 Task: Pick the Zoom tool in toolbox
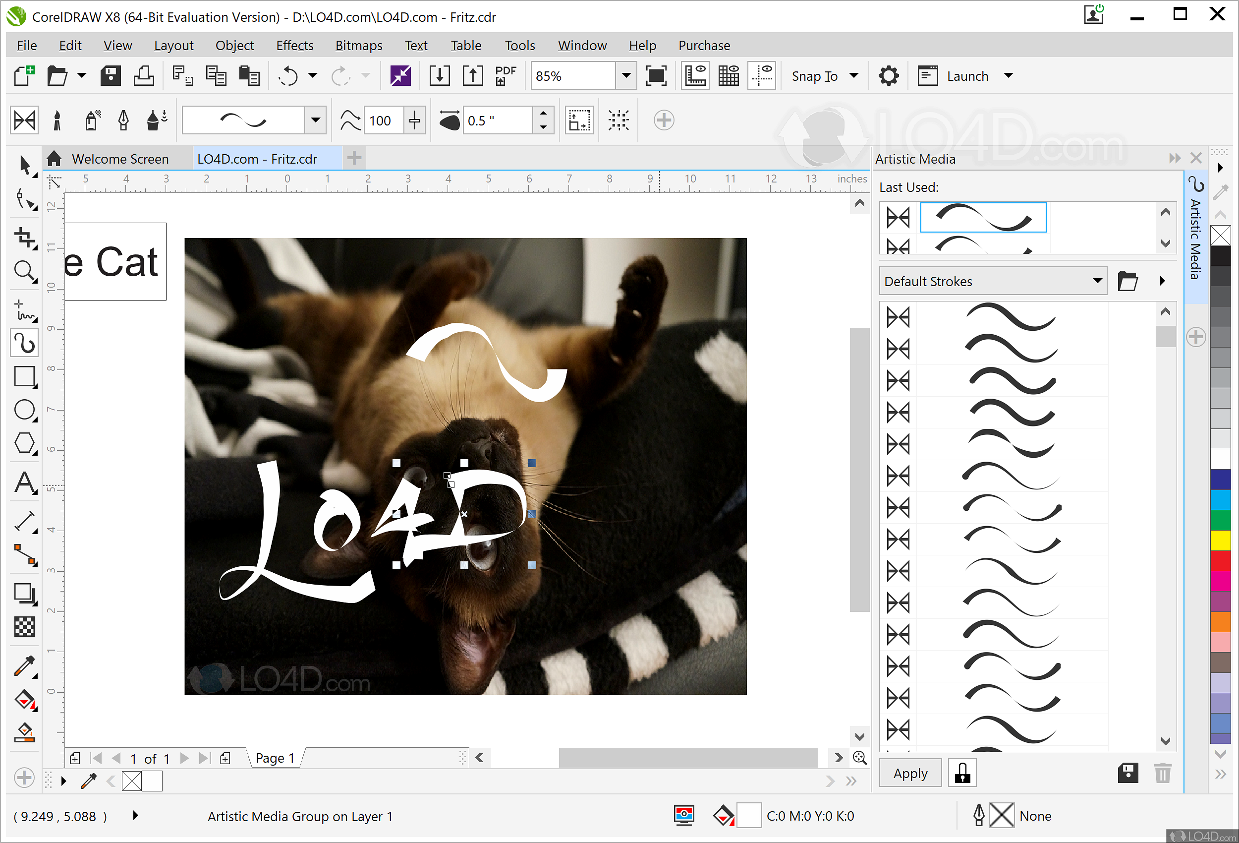(x=24, y=271)
